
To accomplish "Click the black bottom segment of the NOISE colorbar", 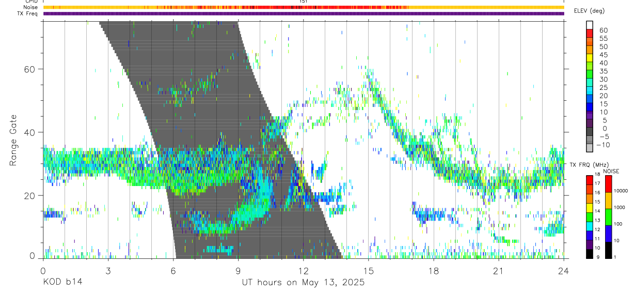I will click(x=608, y=250).
